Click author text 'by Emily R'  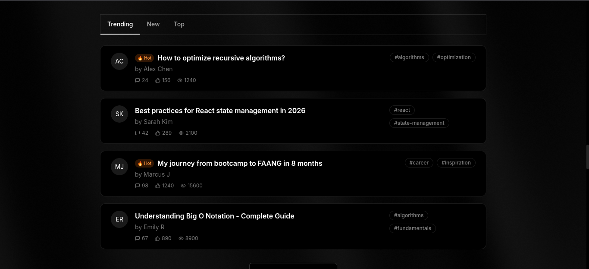tap(150, 227)
